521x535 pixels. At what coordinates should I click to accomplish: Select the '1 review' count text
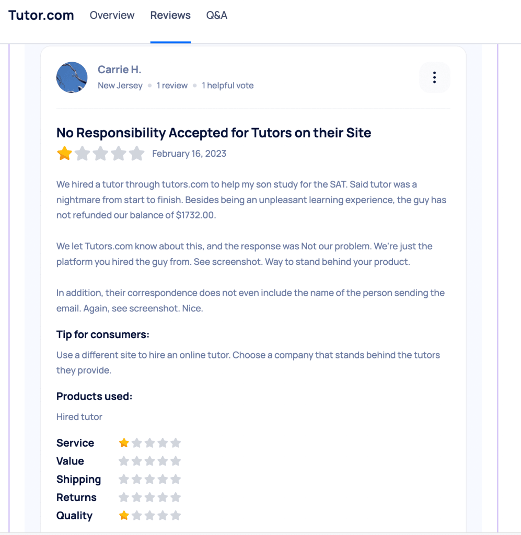[x=172, y=85]
